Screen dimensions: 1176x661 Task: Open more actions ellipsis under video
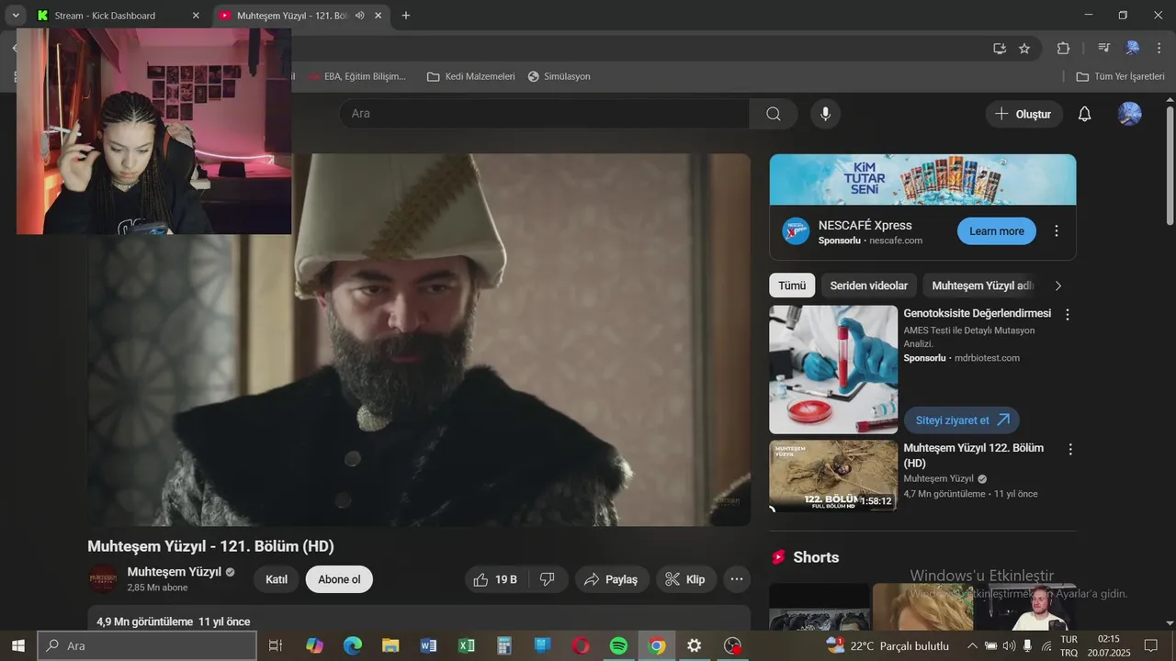tap(736, 579)
